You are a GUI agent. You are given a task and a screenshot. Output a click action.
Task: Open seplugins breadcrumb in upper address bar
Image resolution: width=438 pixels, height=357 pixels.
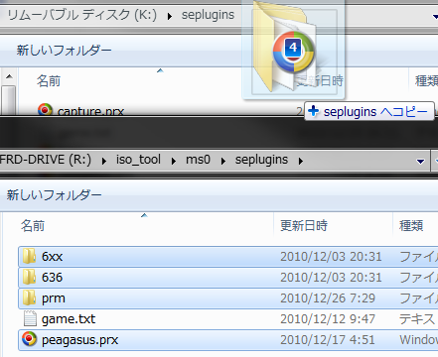coord(208,15)
